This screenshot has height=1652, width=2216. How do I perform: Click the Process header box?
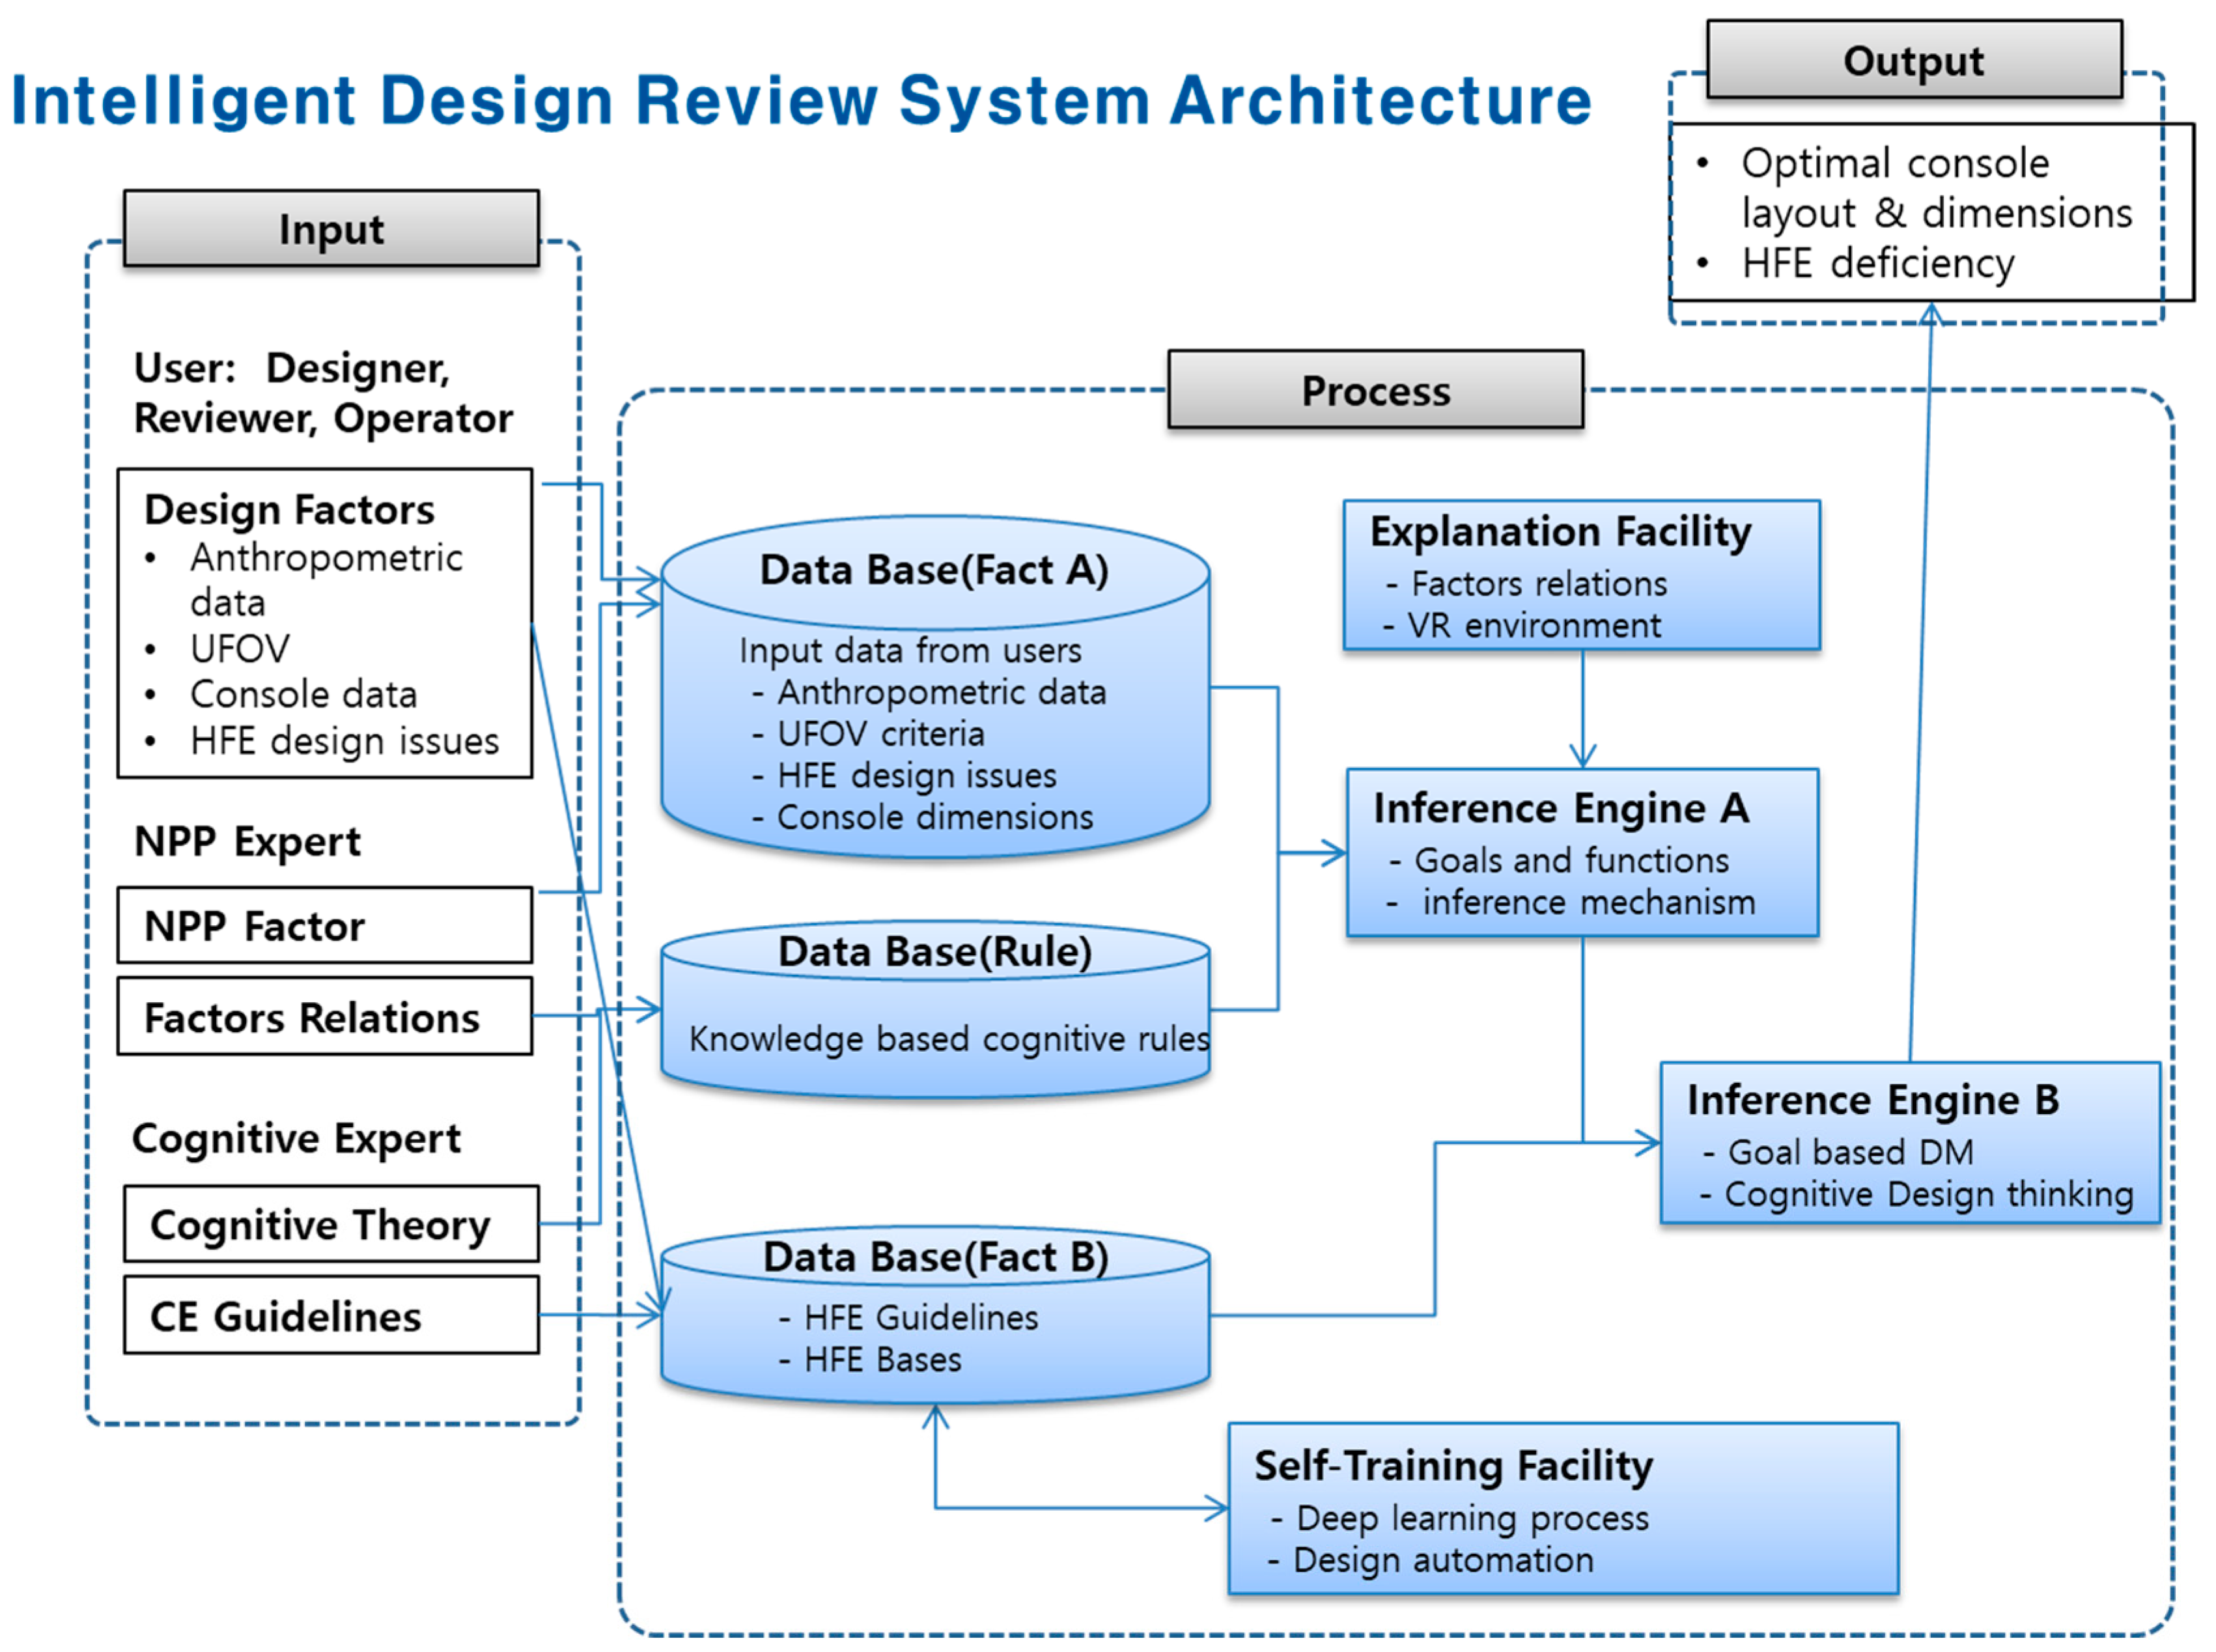click(x=1375, y=390)
